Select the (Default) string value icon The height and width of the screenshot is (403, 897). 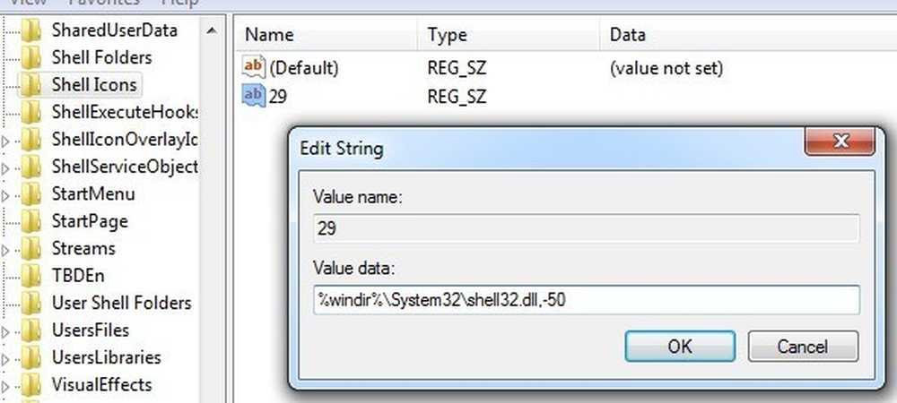(254, 68)
